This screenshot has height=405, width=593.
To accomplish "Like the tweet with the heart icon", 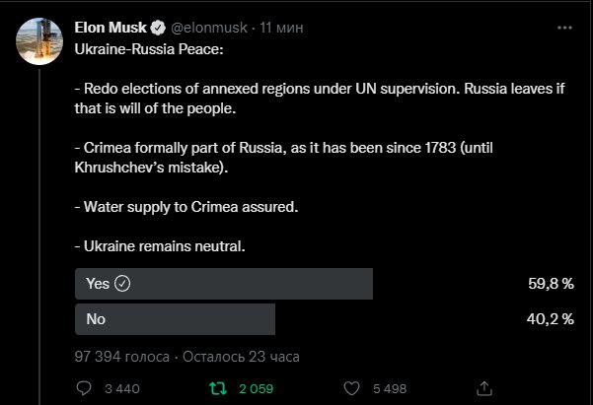I will [351, 388].
